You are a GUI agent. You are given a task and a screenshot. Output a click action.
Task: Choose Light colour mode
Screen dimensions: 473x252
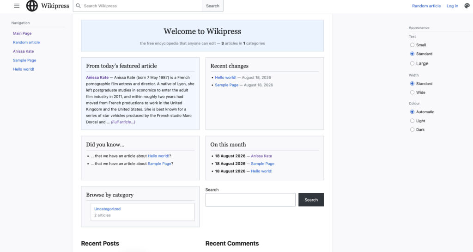412,121
